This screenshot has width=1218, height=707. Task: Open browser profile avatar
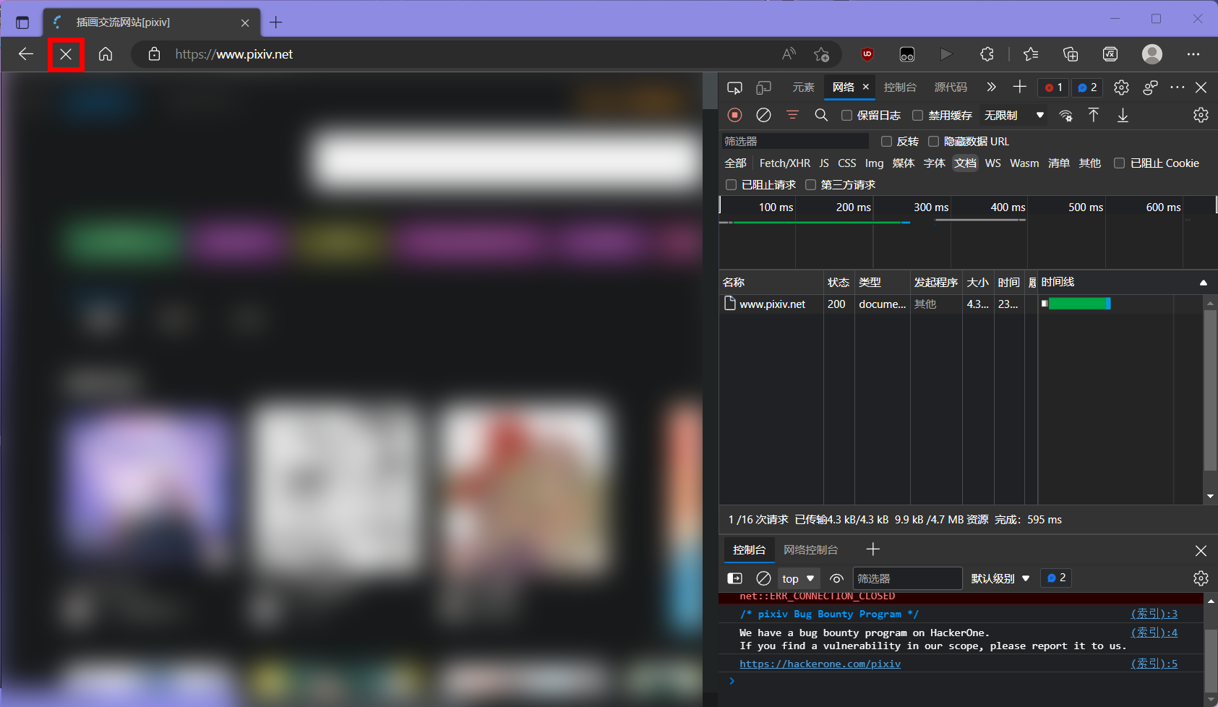(1152, 54)
